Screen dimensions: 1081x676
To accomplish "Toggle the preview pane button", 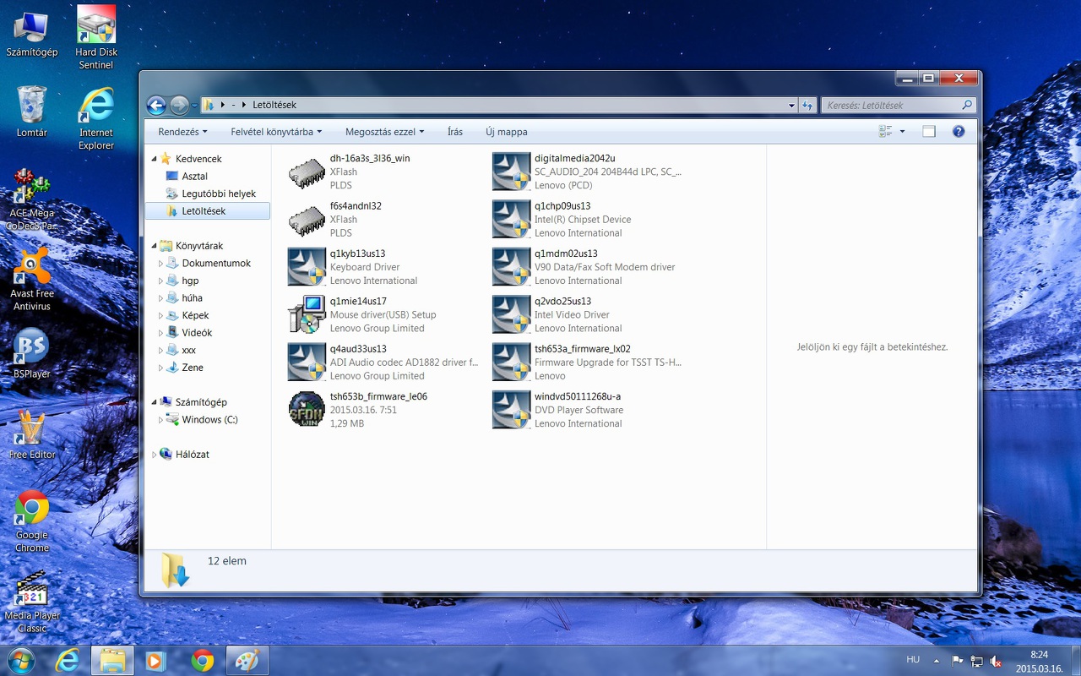I will click(x=929, y=132).
